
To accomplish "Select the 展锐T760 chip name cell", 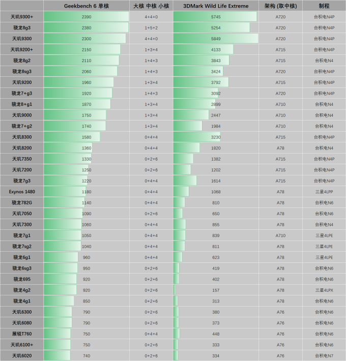I will click(x=22, y=334).
